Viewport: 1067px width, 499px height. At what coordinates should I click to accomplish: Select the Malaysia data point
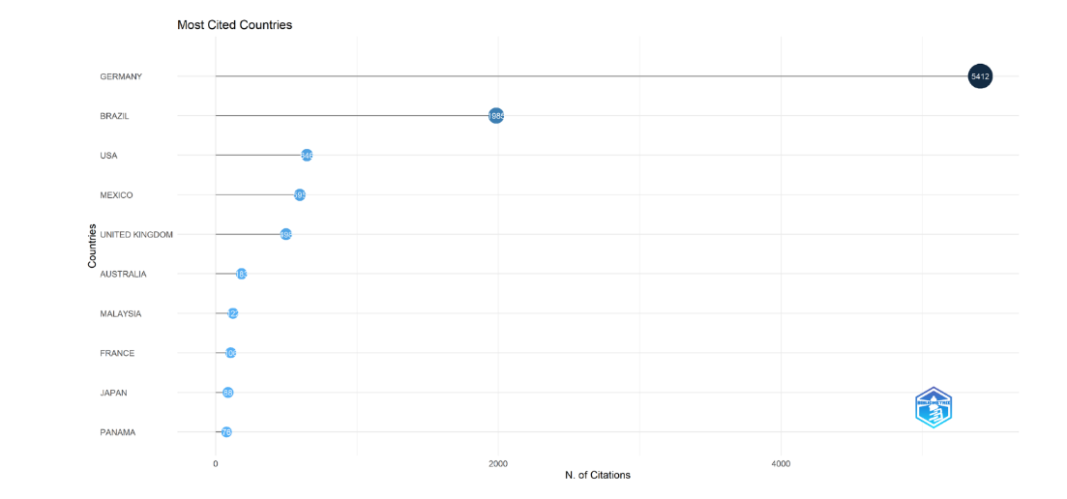coord(233,313)
